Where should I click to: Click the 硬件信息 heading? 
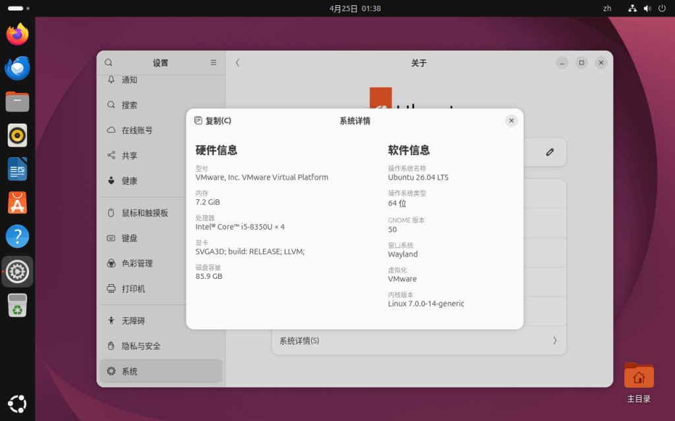coord(216,150)
